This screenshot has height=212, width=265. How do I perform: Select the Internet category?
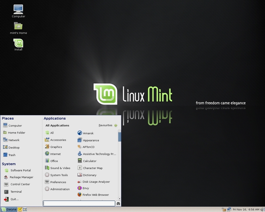pos(53,154)
